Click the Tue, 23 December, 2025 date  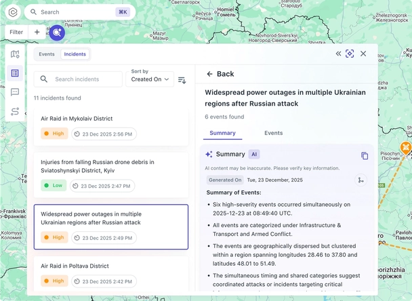coord(275,180)
